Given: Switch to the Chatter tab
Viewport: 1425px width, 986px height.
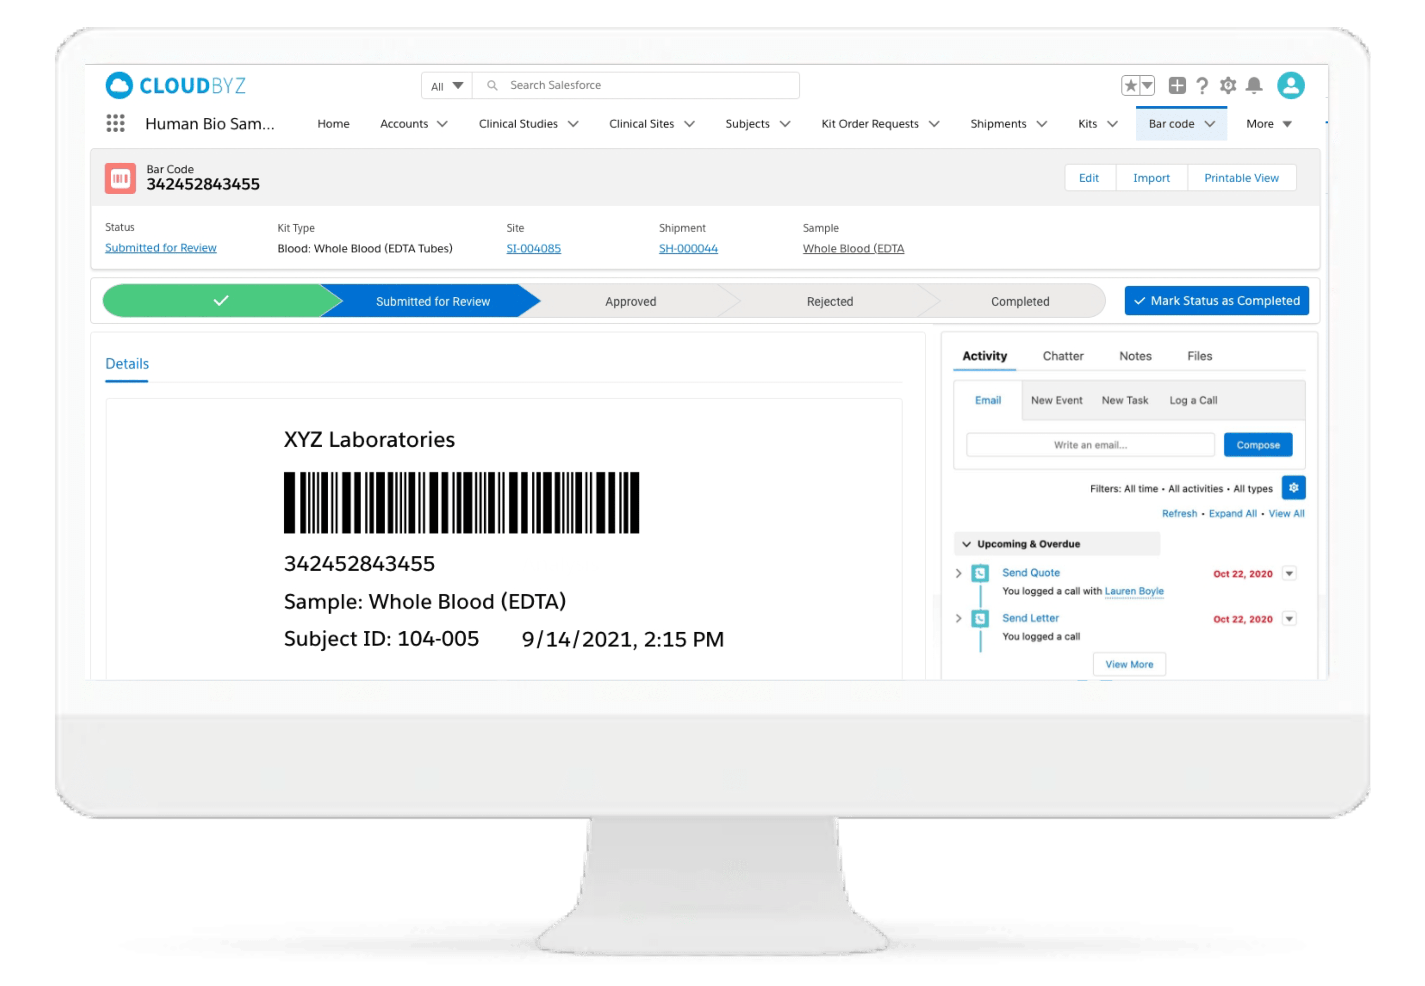Looking at the screenshot, I should (1063, 356).
